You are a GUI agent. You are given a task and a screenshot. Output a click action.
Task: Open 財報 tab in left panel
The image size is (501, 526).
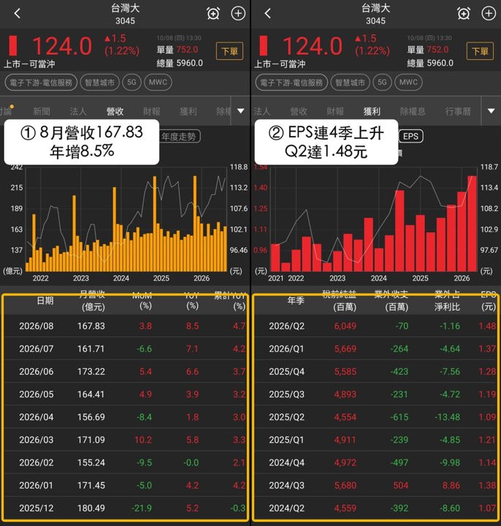click(x=152, y=111)
